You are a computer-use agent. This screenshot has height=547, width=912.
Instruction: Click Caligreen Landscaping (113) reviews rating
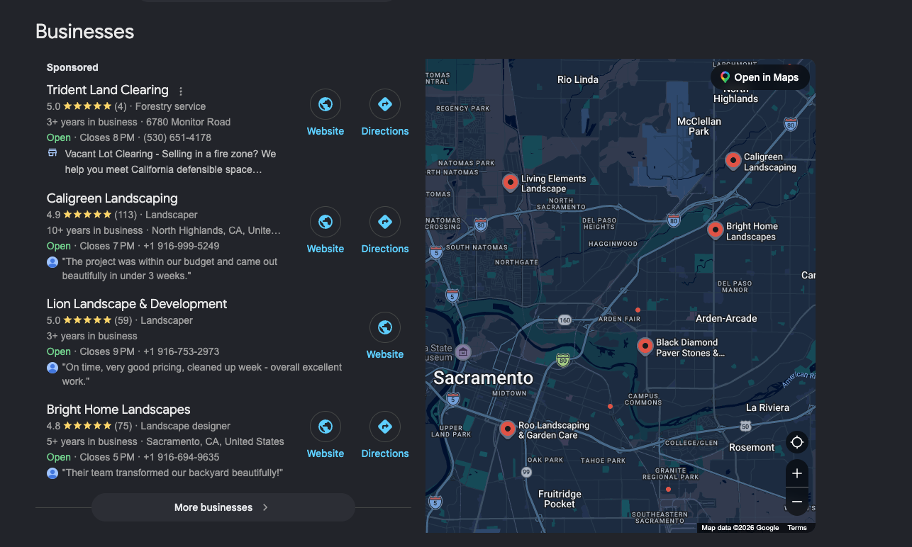91,215
